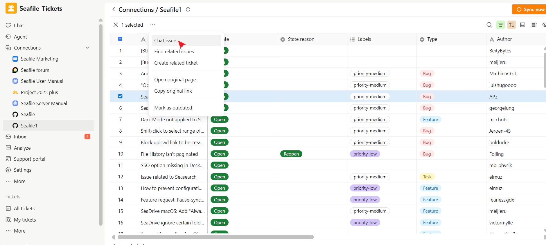Click the Seafile User Manual icon
The image size is (546, 245).
(15, 81)
